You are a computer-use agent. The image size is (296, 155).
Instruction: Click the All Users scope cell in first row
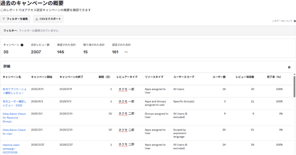(x=179, y=89)
